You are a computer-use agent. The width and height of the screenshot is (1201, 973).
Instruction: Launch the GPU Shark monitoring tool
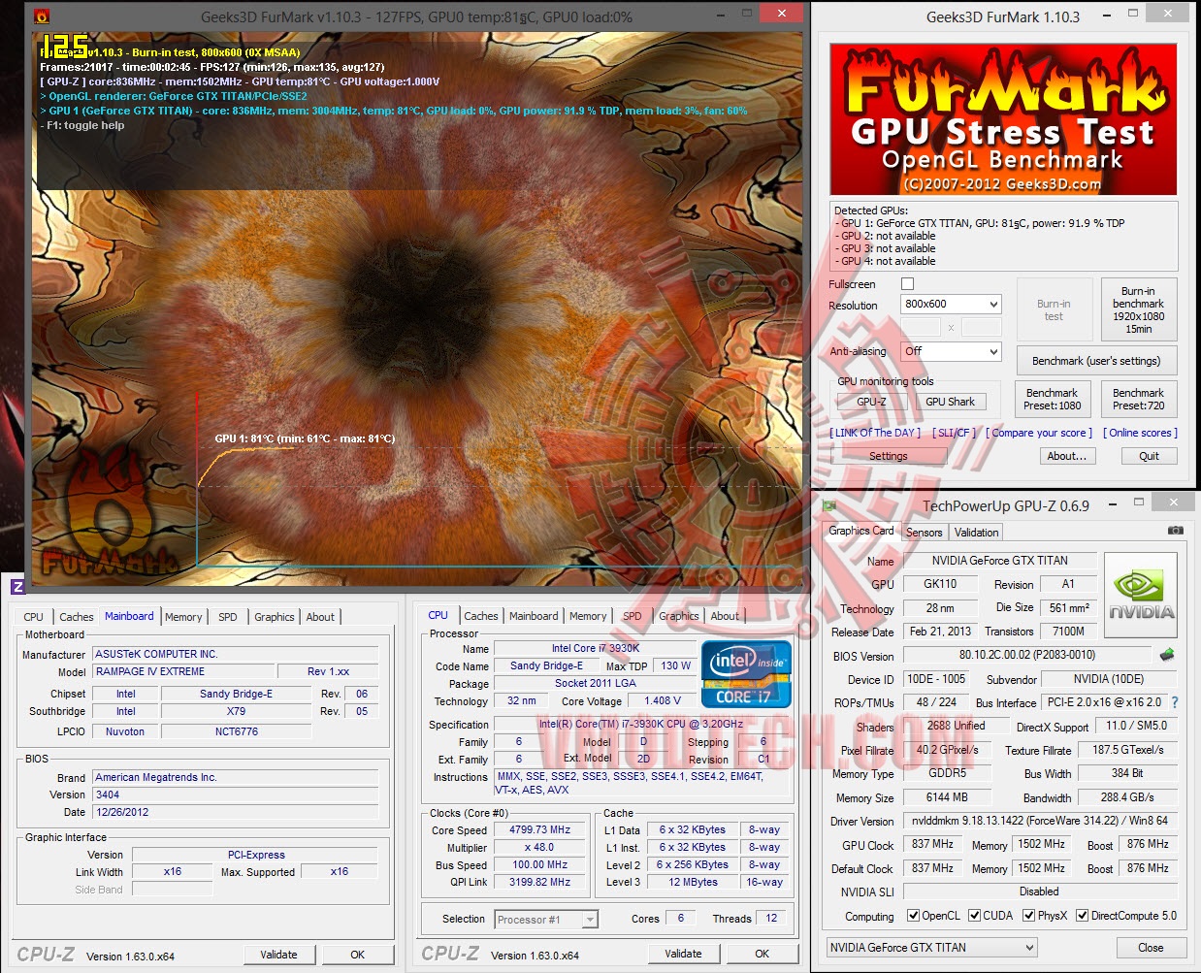pos(950,402)
